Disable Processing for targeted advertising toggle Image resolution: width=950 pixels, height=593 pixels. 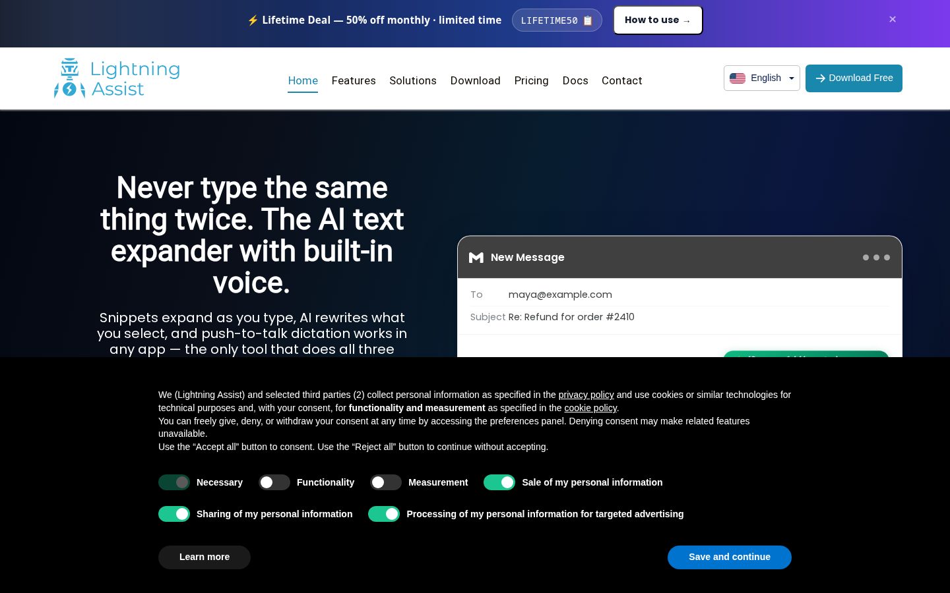pyautogui.click(x=384, y=514)
